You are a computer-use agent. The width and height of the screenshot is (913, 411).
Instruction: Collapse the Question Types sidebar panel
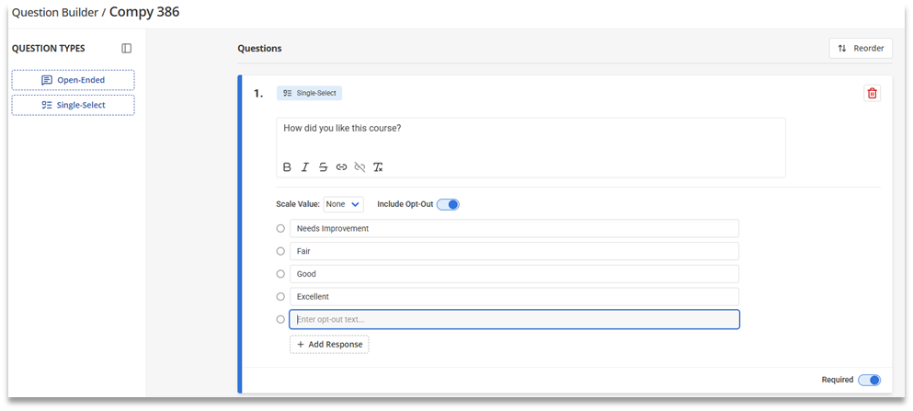pyautogui.click(x=127, y=49)
